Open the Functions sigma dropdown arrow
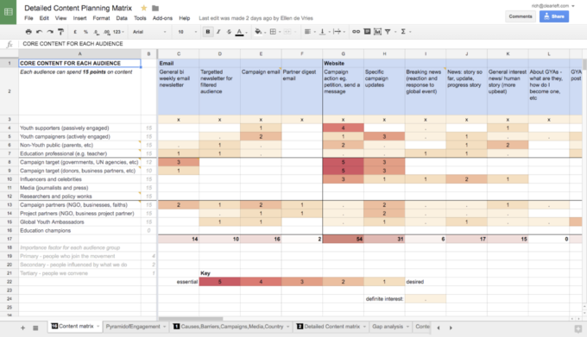The image size is (587, 337). [410, 32]
